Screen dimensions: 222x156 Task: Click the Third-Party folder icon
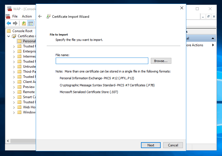[19, 72]
